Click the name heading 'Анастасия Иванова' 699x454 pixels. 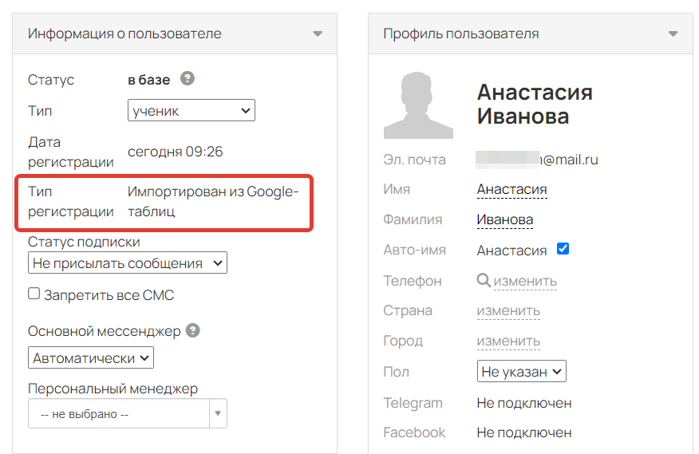click(535, 105)
